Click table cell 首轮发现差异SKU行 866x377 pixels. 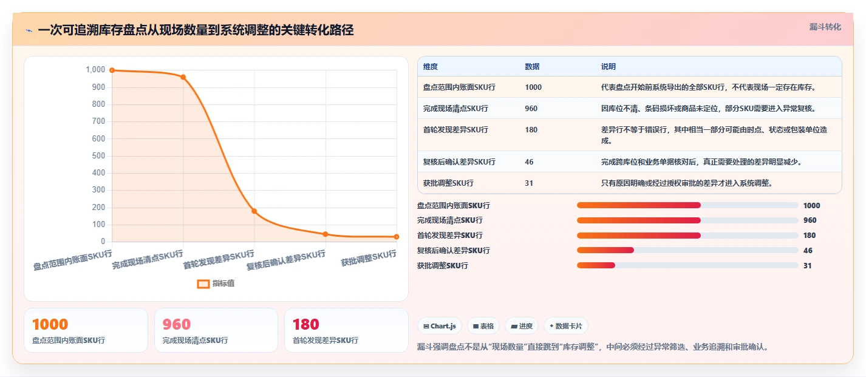[x=455, y=130]
